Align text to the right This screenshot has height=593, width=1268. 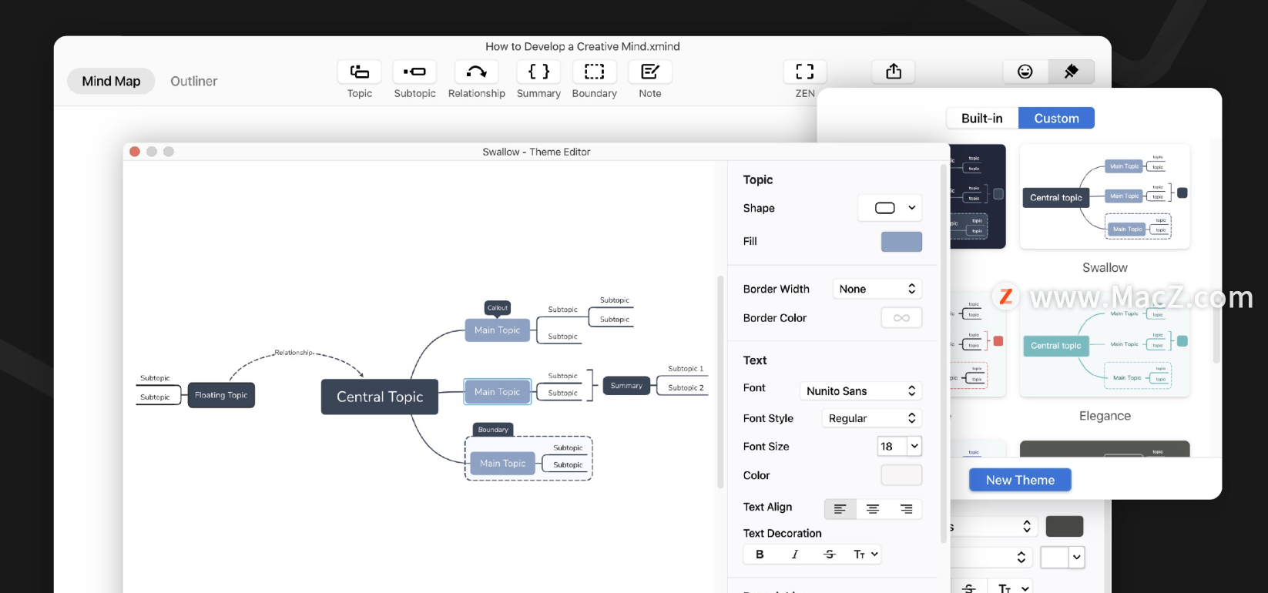point(906,509)
